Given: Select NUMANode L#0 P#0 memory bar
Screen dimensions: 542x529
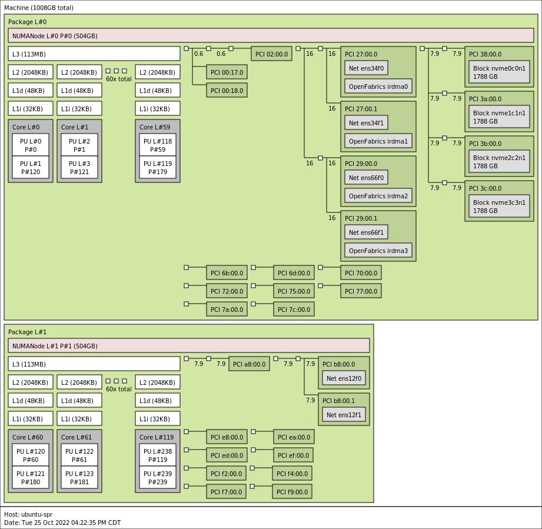Looking at the screenshot, I should [x=271, y=36].
